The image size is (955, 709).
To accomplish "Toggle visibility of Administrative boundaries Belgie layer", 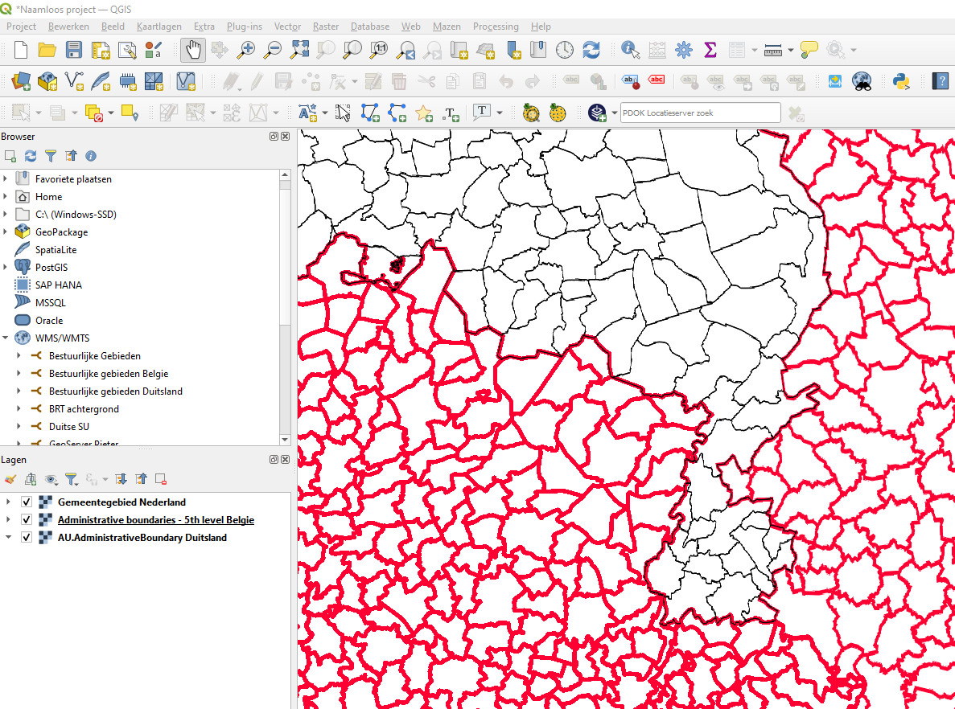I will (27, 520).
